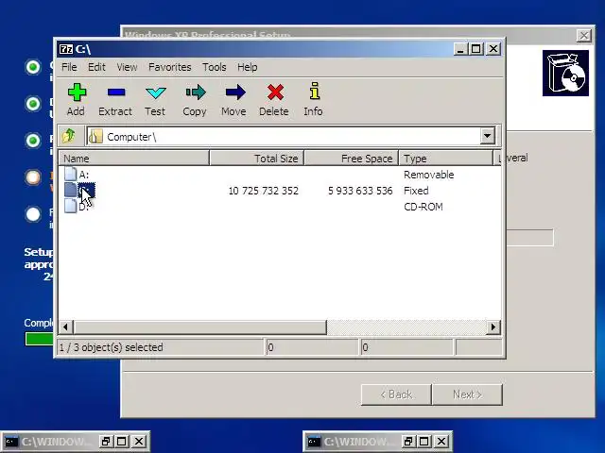Click the red Delete icon
Screen dimensions: 605x453
275,92
